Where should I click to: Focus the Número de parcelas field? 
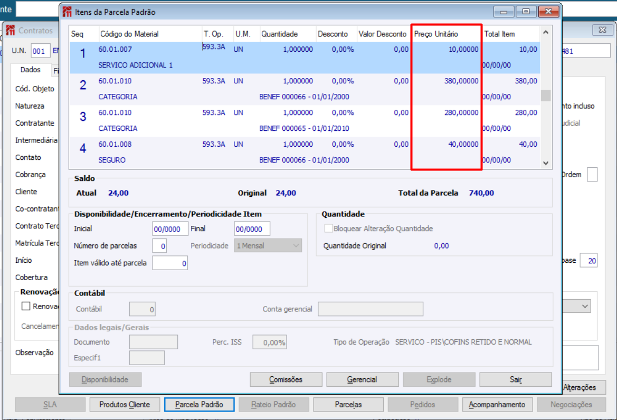click(159, 246)
